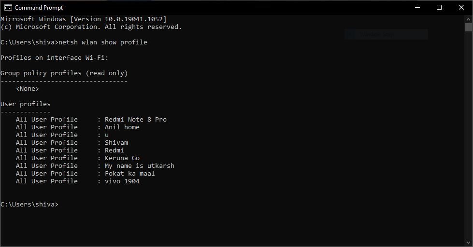Screen dimensions: 473x247
Task: Grab the vertical scrollbar thumb
Action: click(468, 27)
